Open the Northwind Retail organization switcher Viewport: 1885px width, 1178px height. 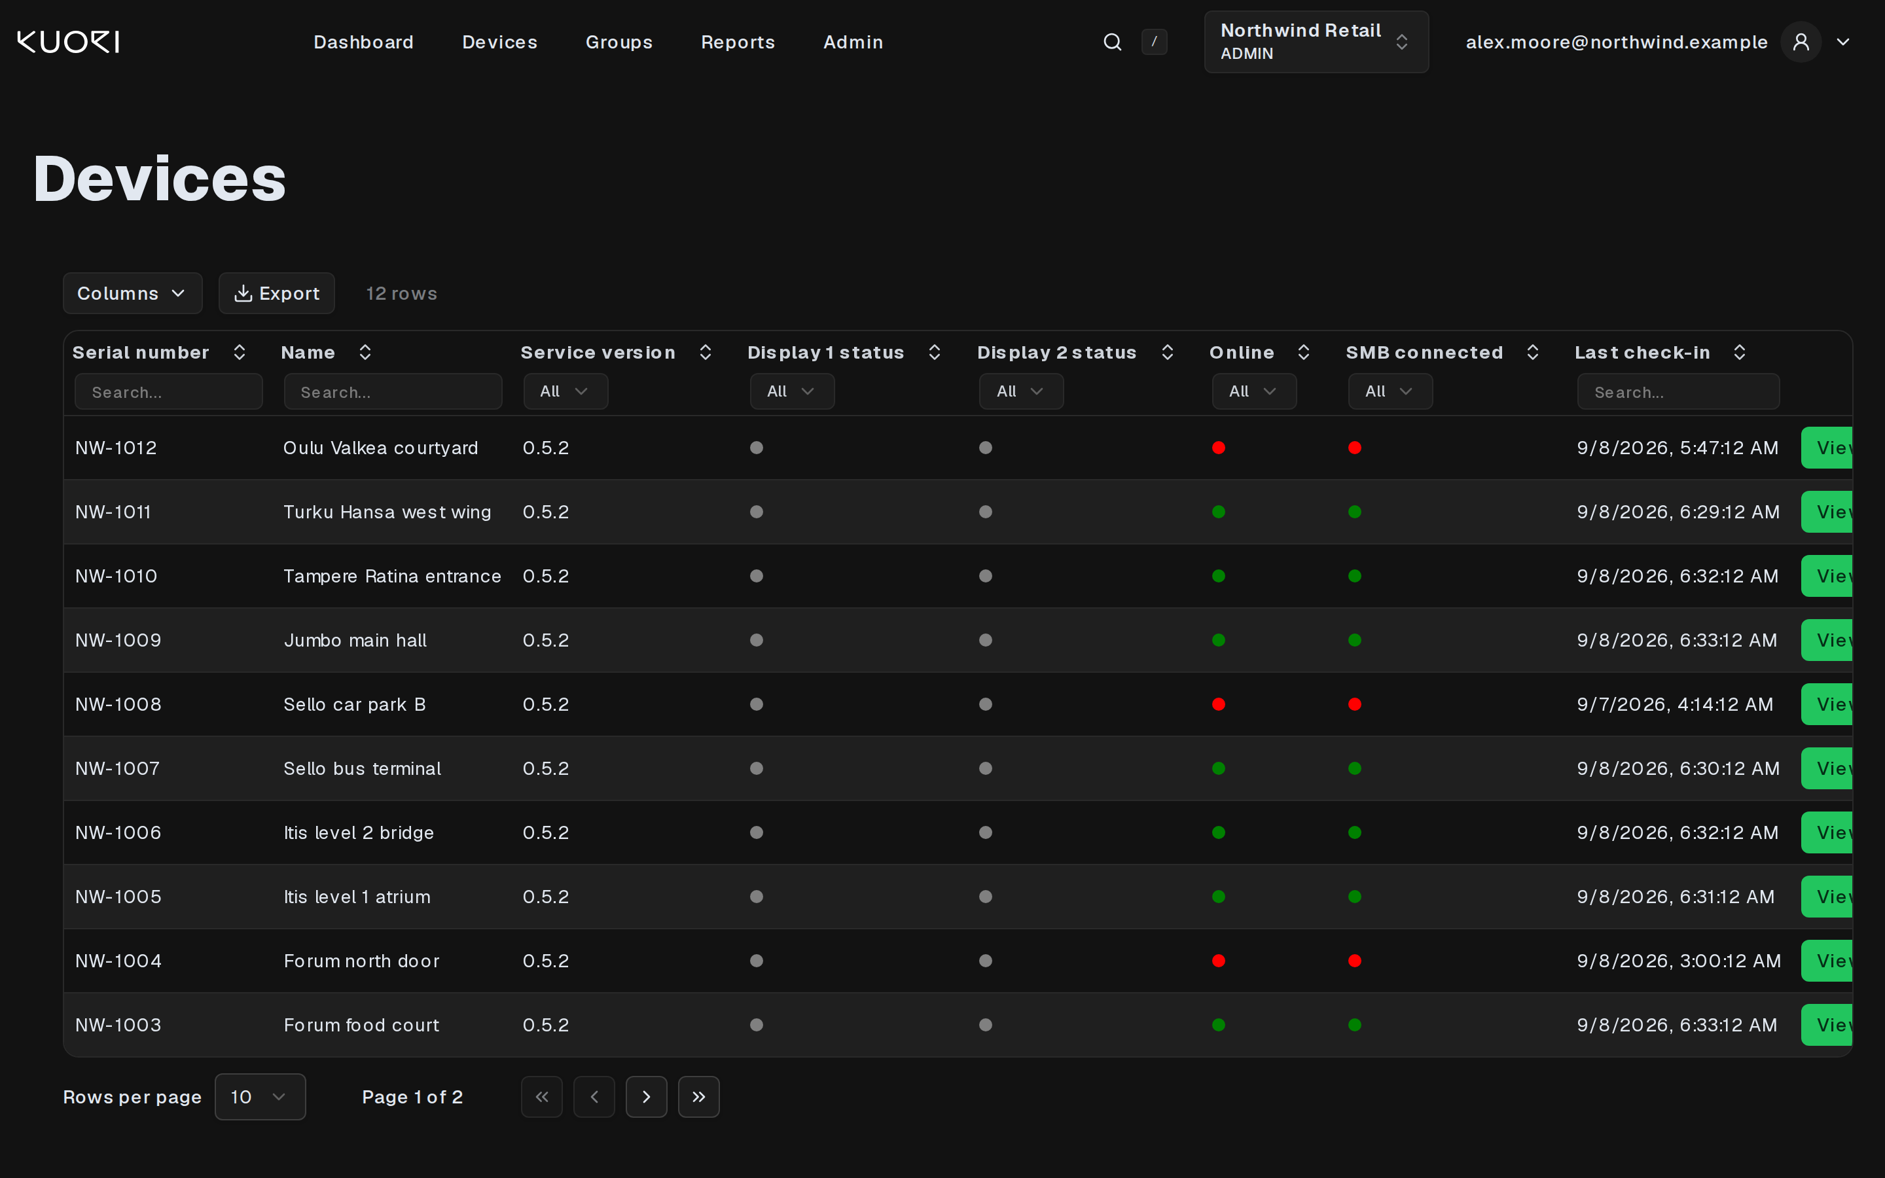click(x=1316, y=42)
